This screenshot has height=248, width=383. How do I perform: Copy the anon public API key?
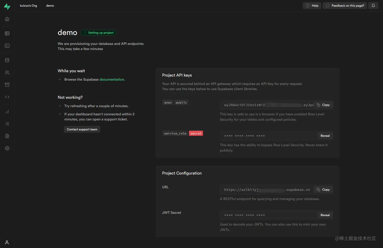tap(323, 105)
